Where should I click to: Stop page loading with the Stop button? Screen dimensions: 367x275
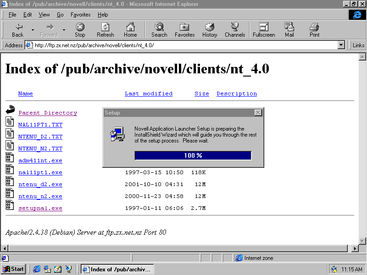pos(80,30)
